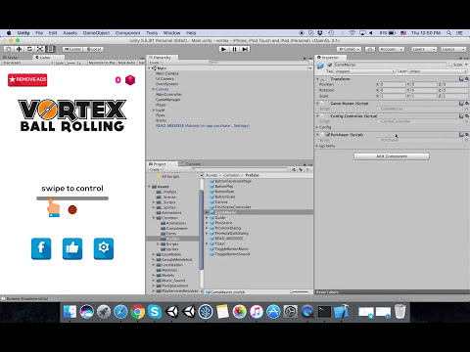
Task: Click the thumbs-up like button in Game view
Action: click(72, 248)
